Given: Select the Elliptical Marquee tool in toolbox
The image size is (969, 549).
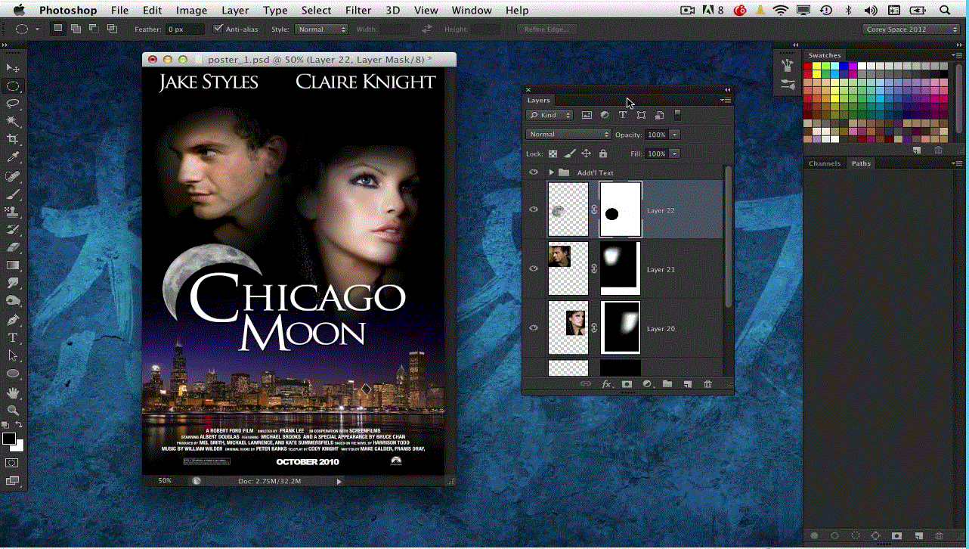Looking at the screenshot, I should tap(13, 86).
